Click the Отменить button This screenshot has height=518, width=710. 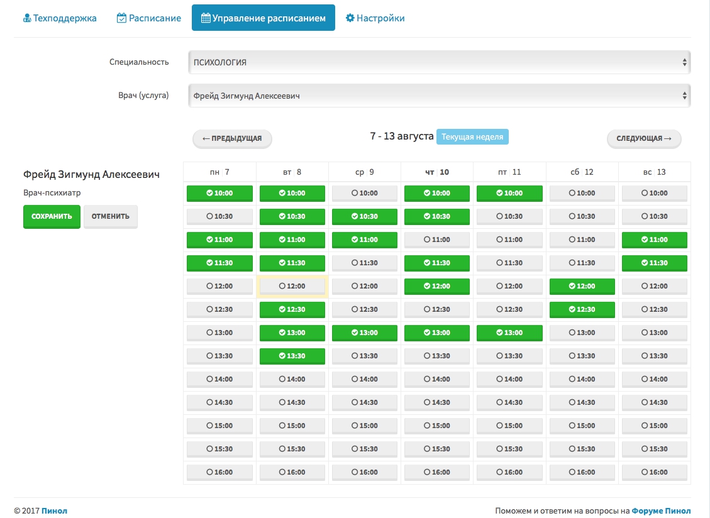[x=111, y=216]
